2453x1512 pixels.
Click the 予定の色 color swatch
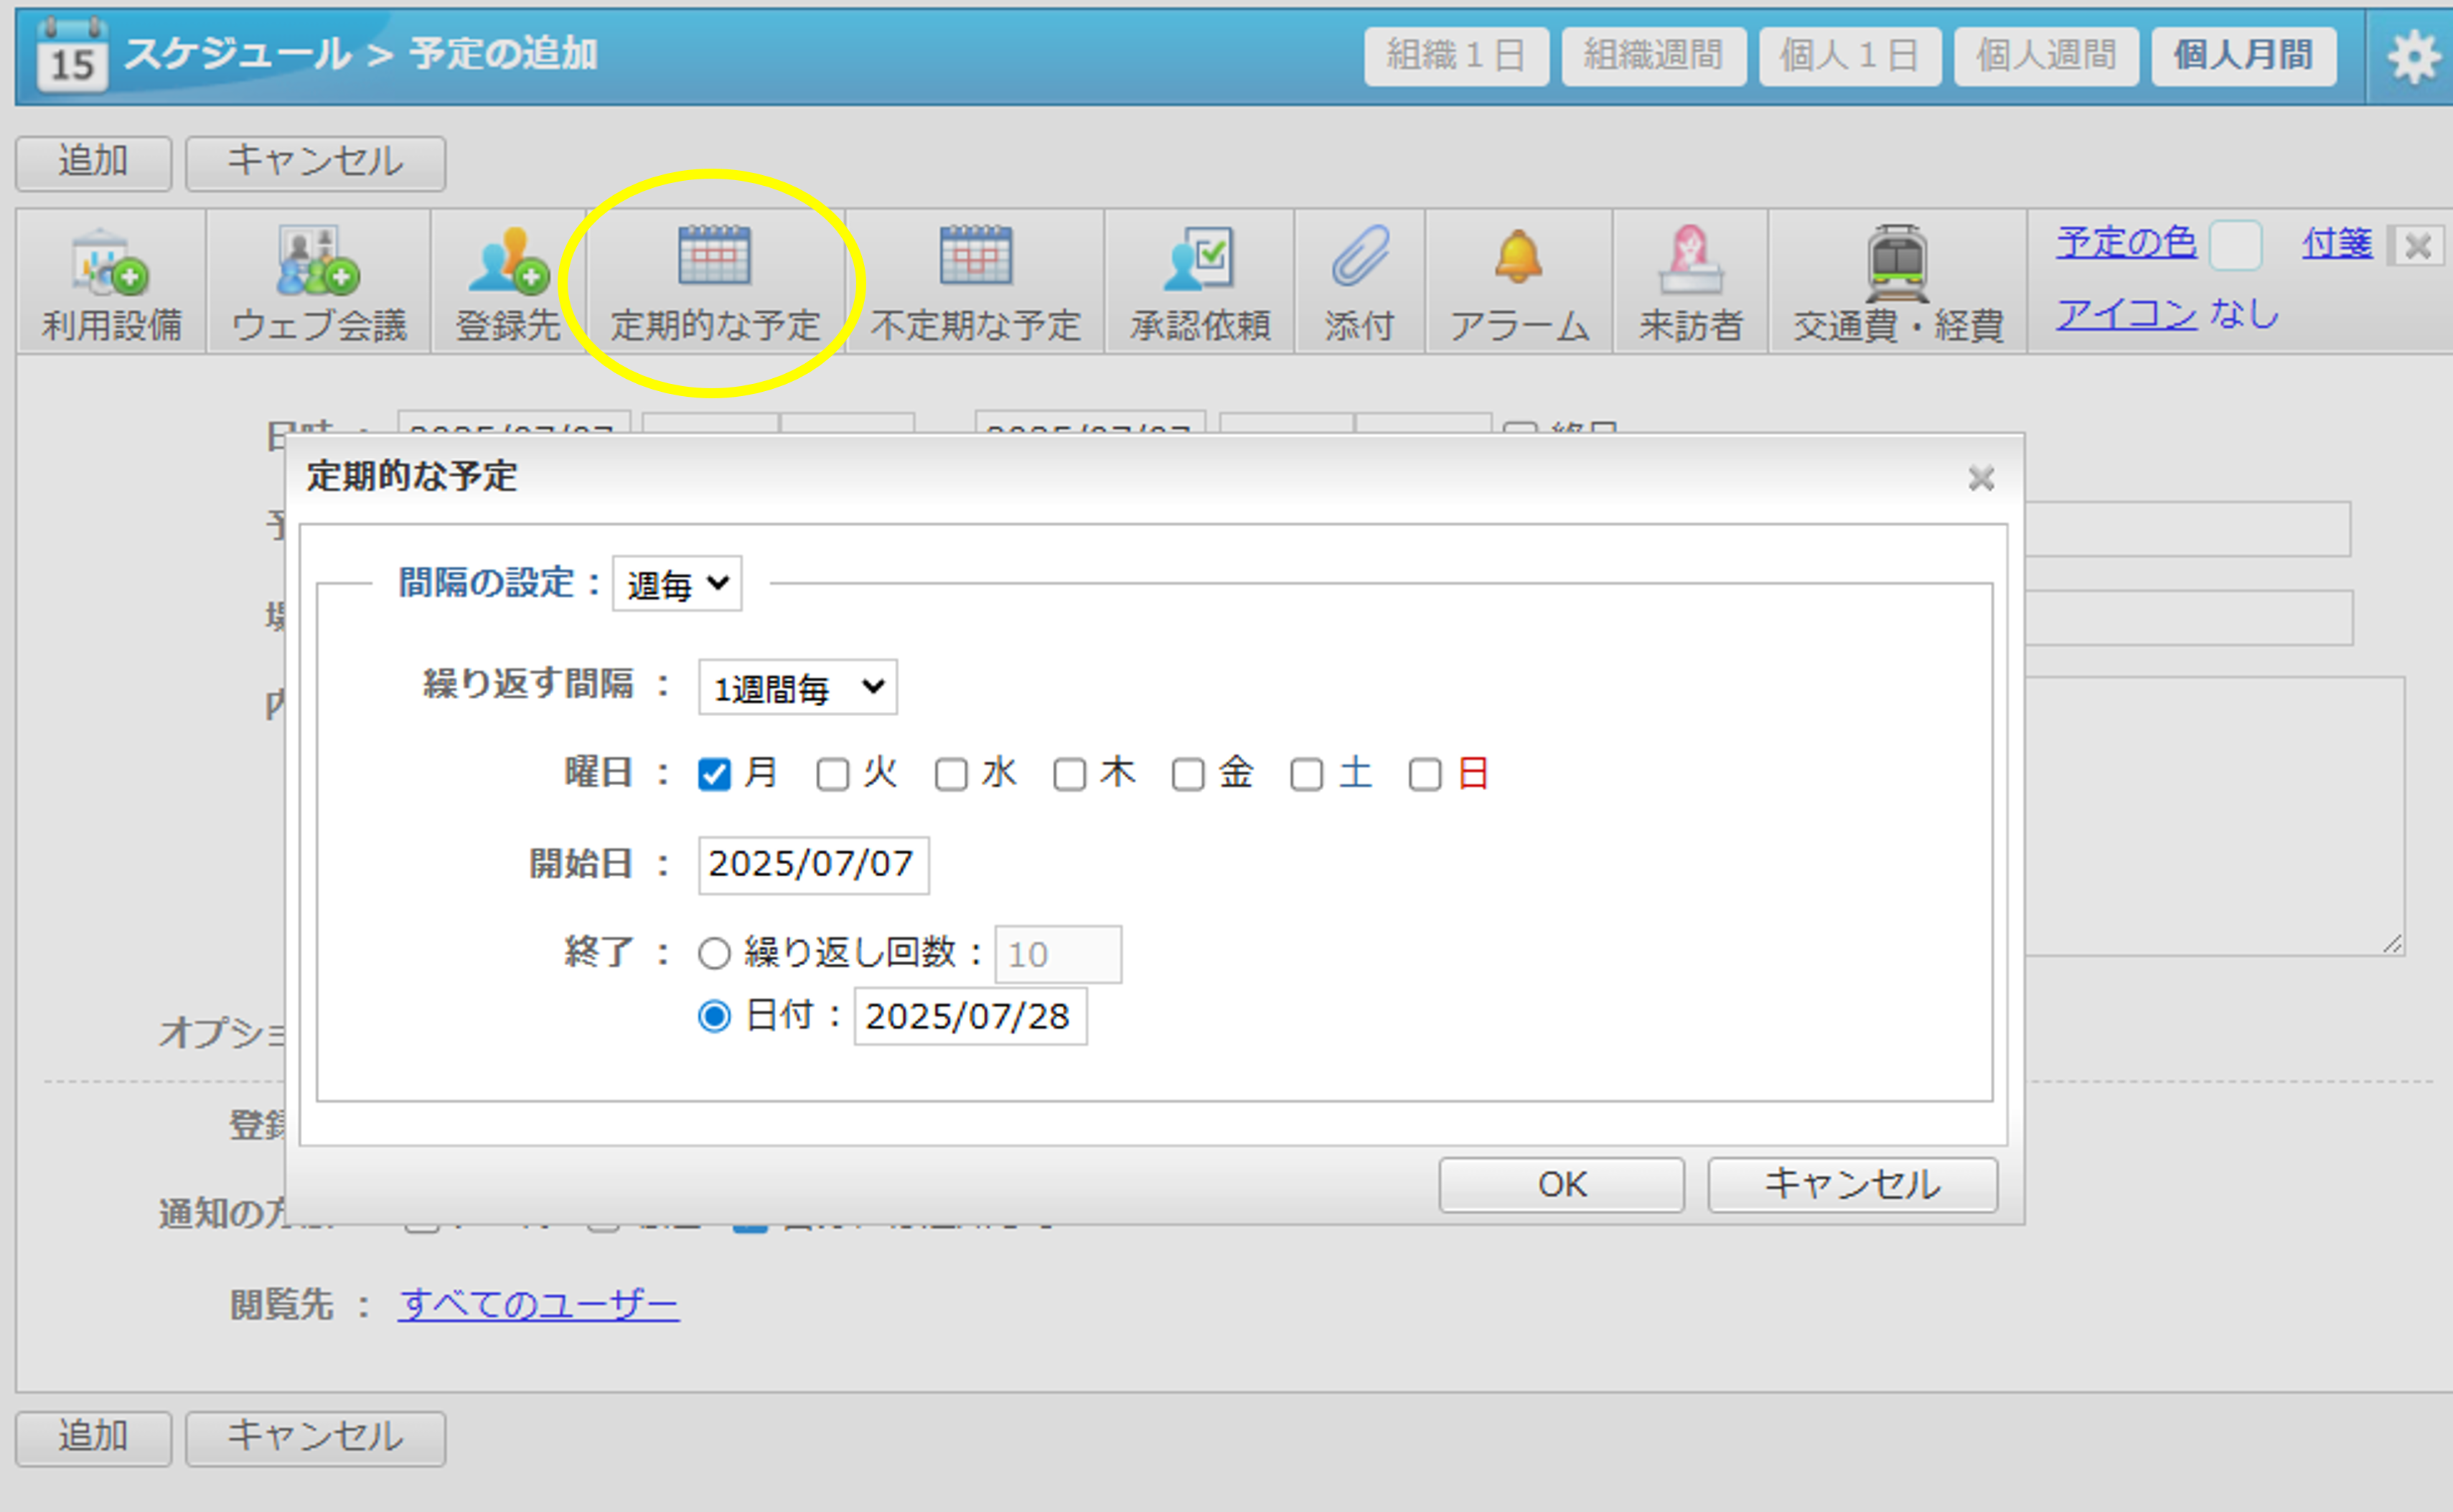pyautogui.click(x=2237, y=243)
